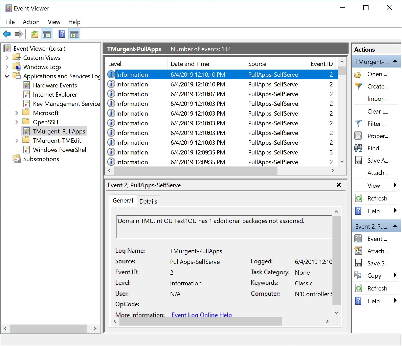Viewport: 402px width, 346px height.
Task: Click the Save All Events floppy icon
Action: click(x=358, y=160)
